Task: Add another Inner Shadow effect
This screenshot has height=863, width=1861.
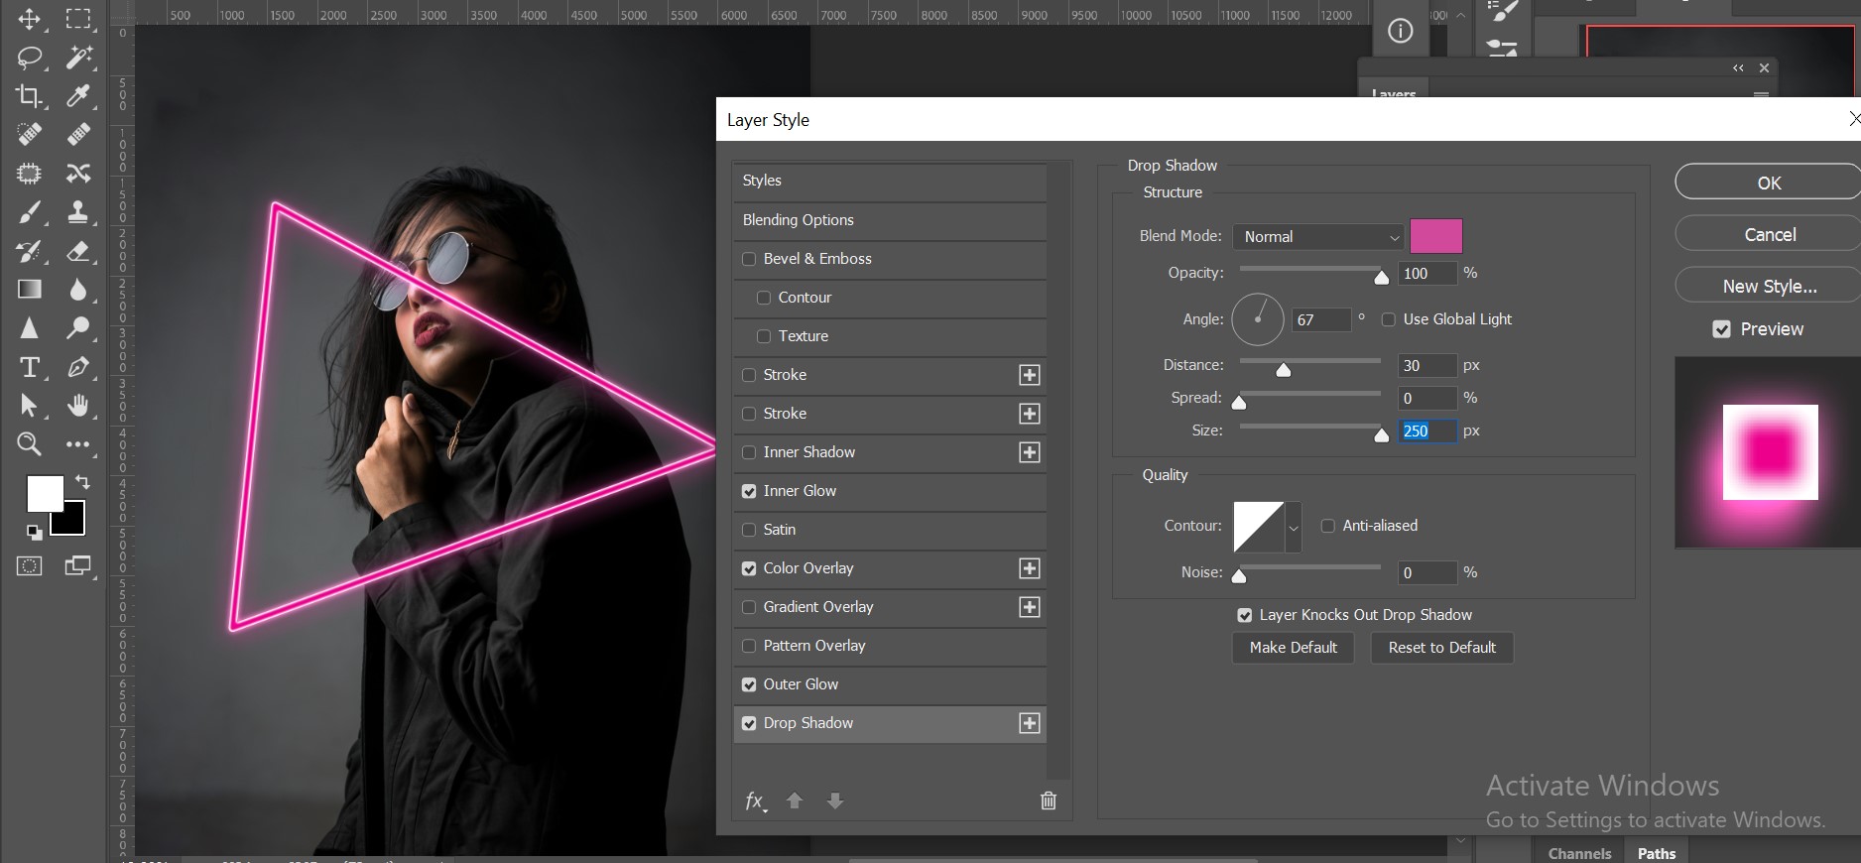Action: point(1030,452)
